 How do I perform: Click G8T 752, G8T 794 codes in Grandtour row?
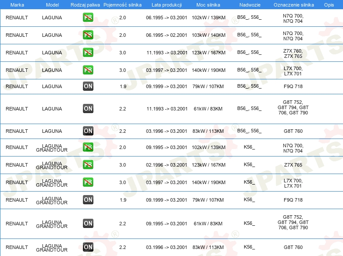click(x=293, y=222)
